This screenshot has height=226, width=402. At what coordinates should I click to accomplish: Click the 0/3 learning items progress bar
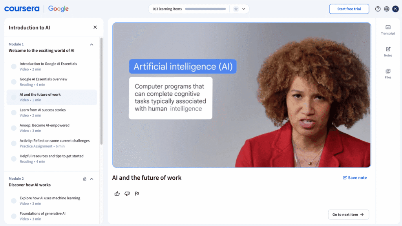tap(205, 9)
